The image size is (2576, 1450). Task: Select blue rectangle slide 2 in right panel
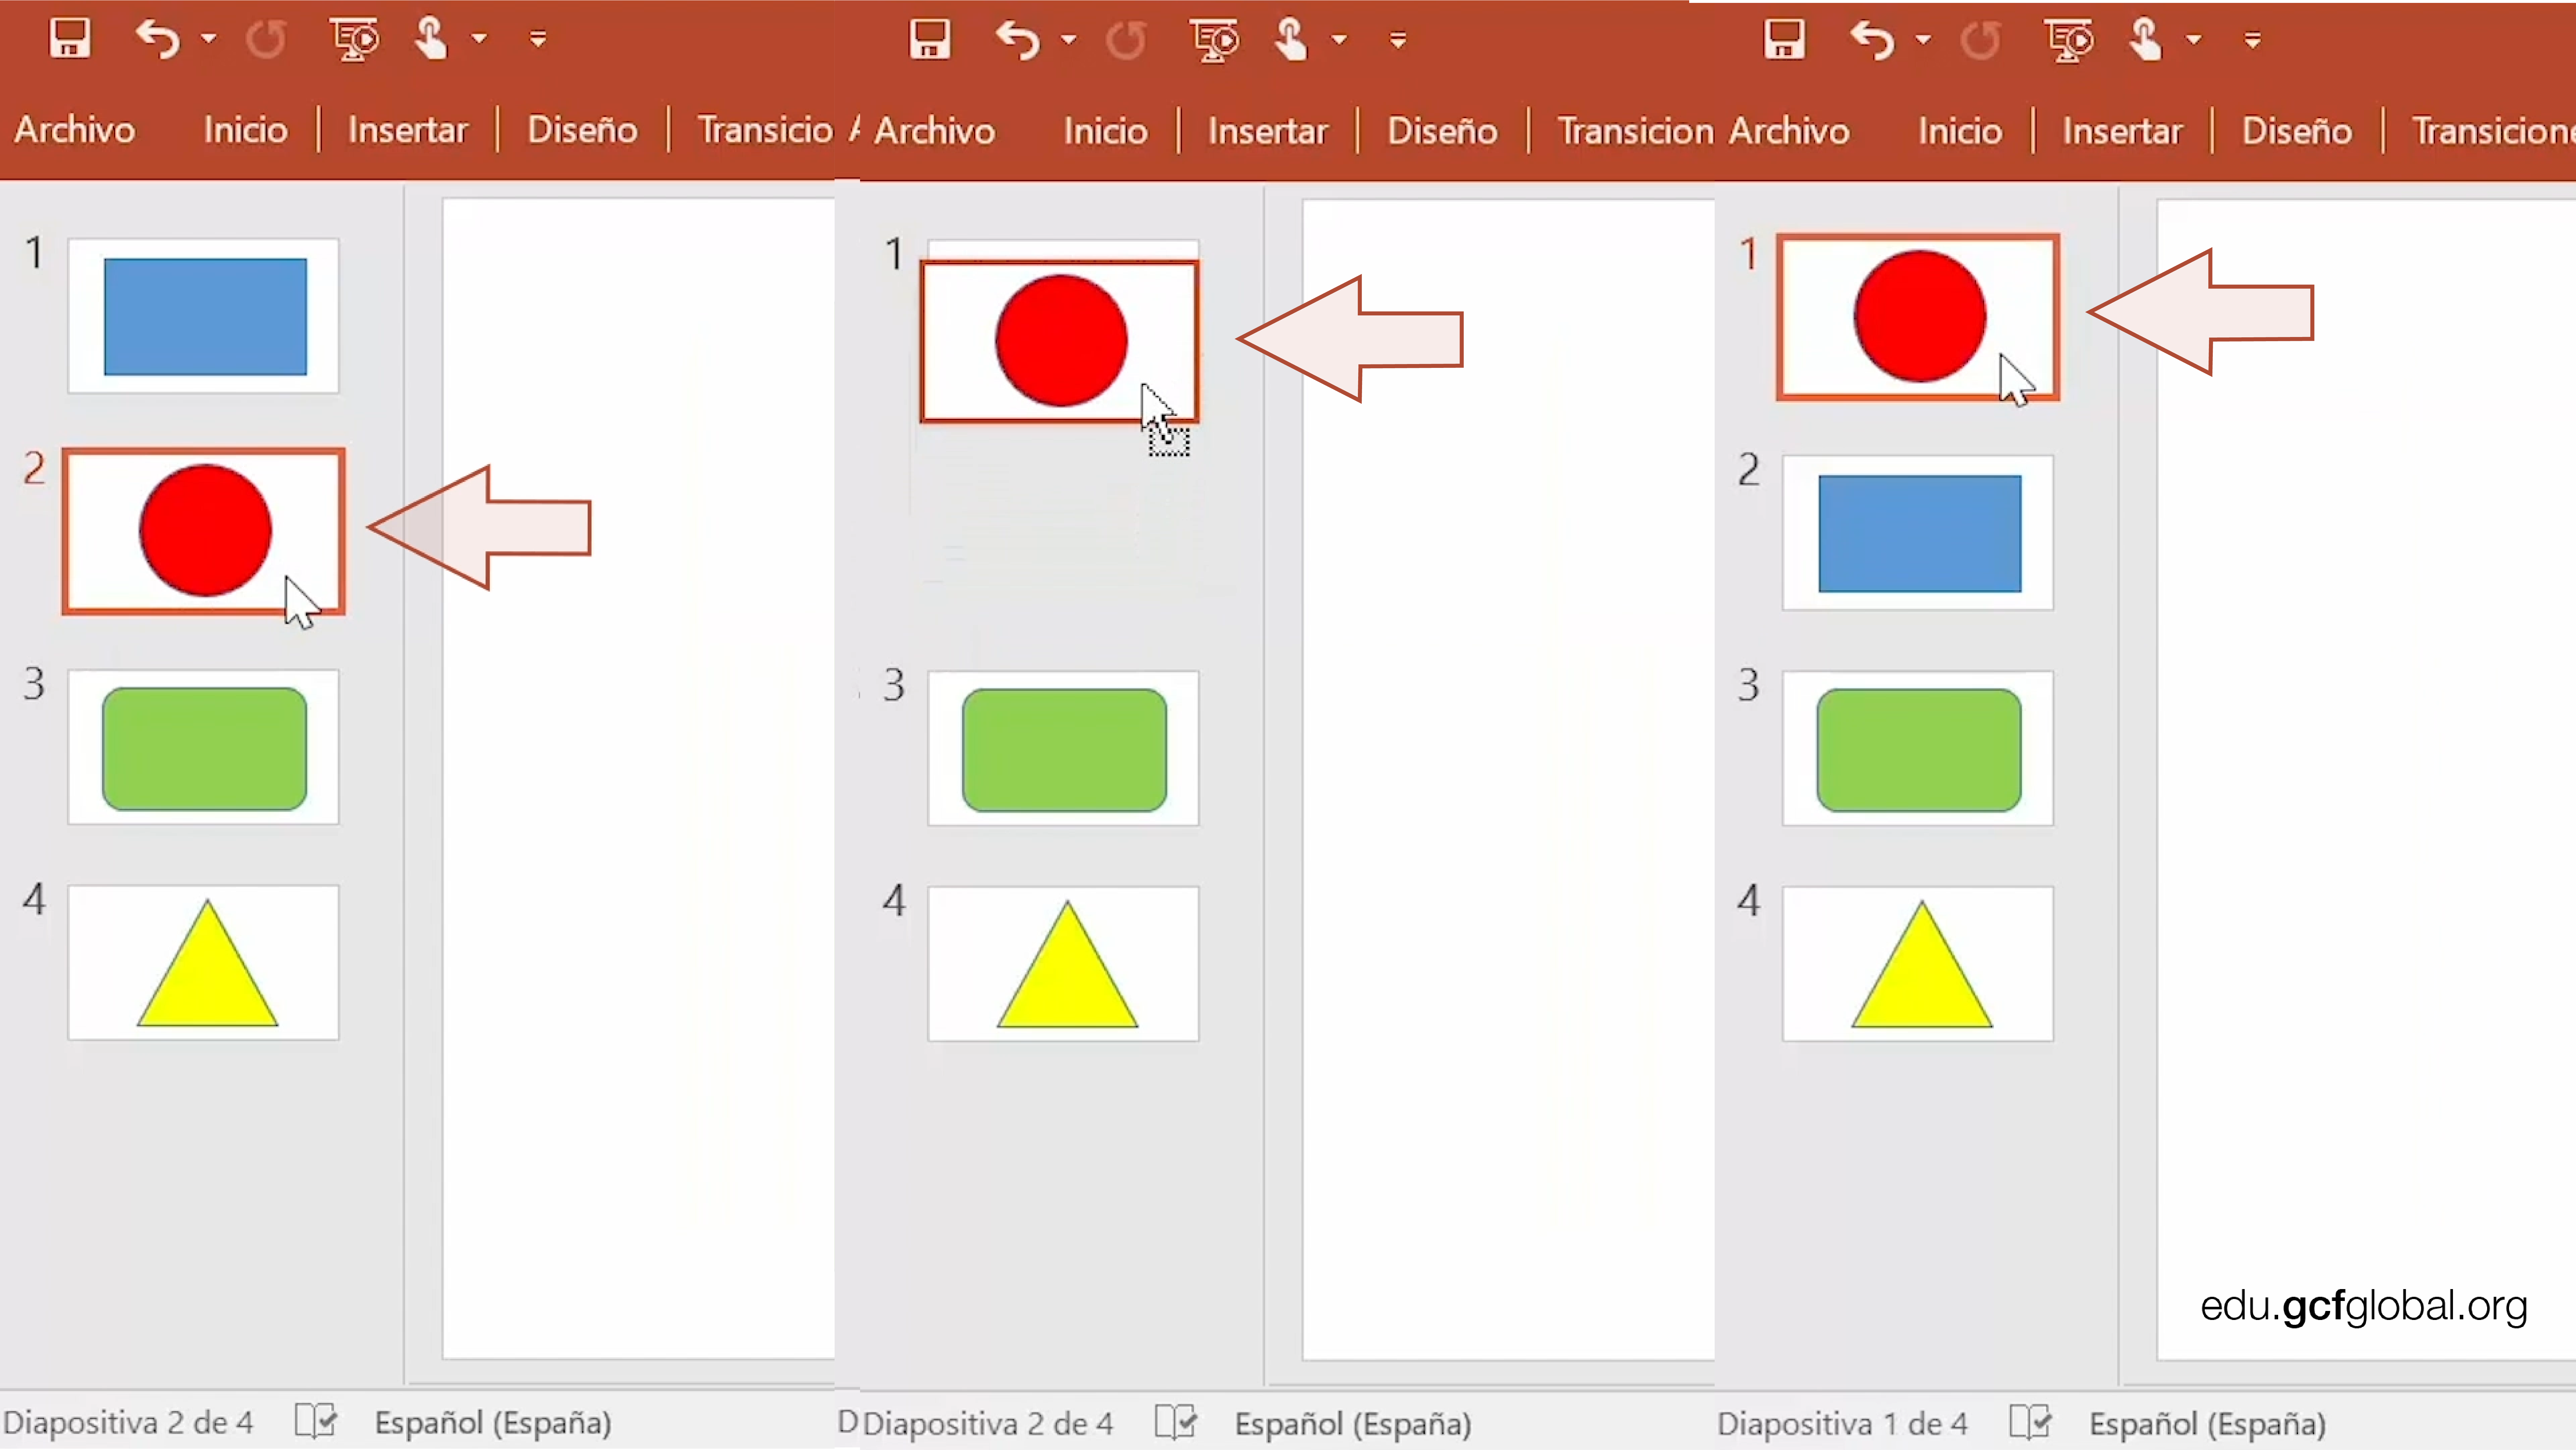point(1918,533)
